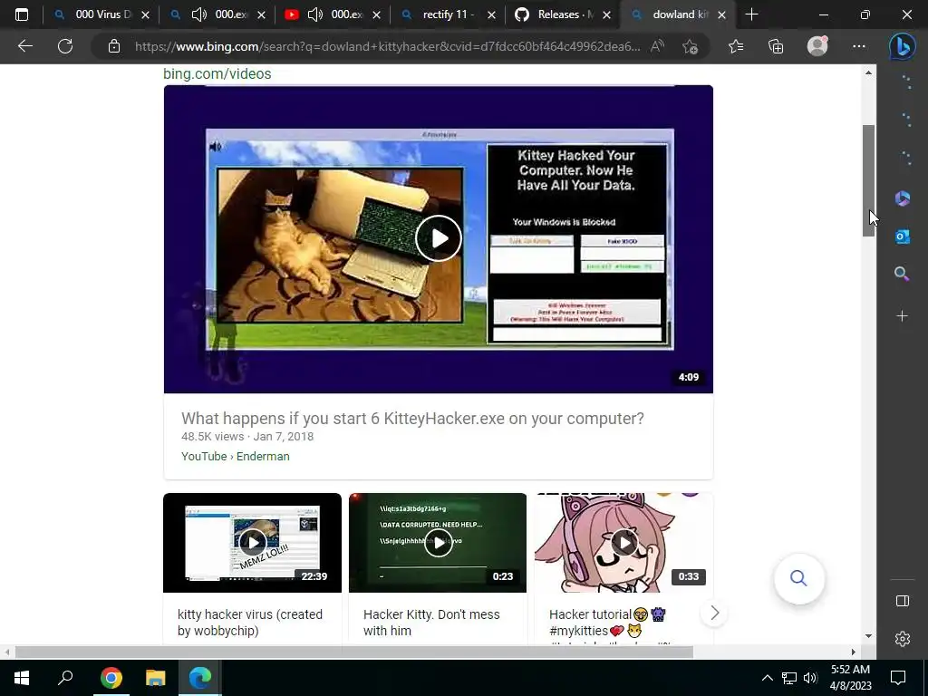This screenshot has width=928, height=696.
Task: Click the 48.5K views Jan 7, 2018 text
Action: 247,437
